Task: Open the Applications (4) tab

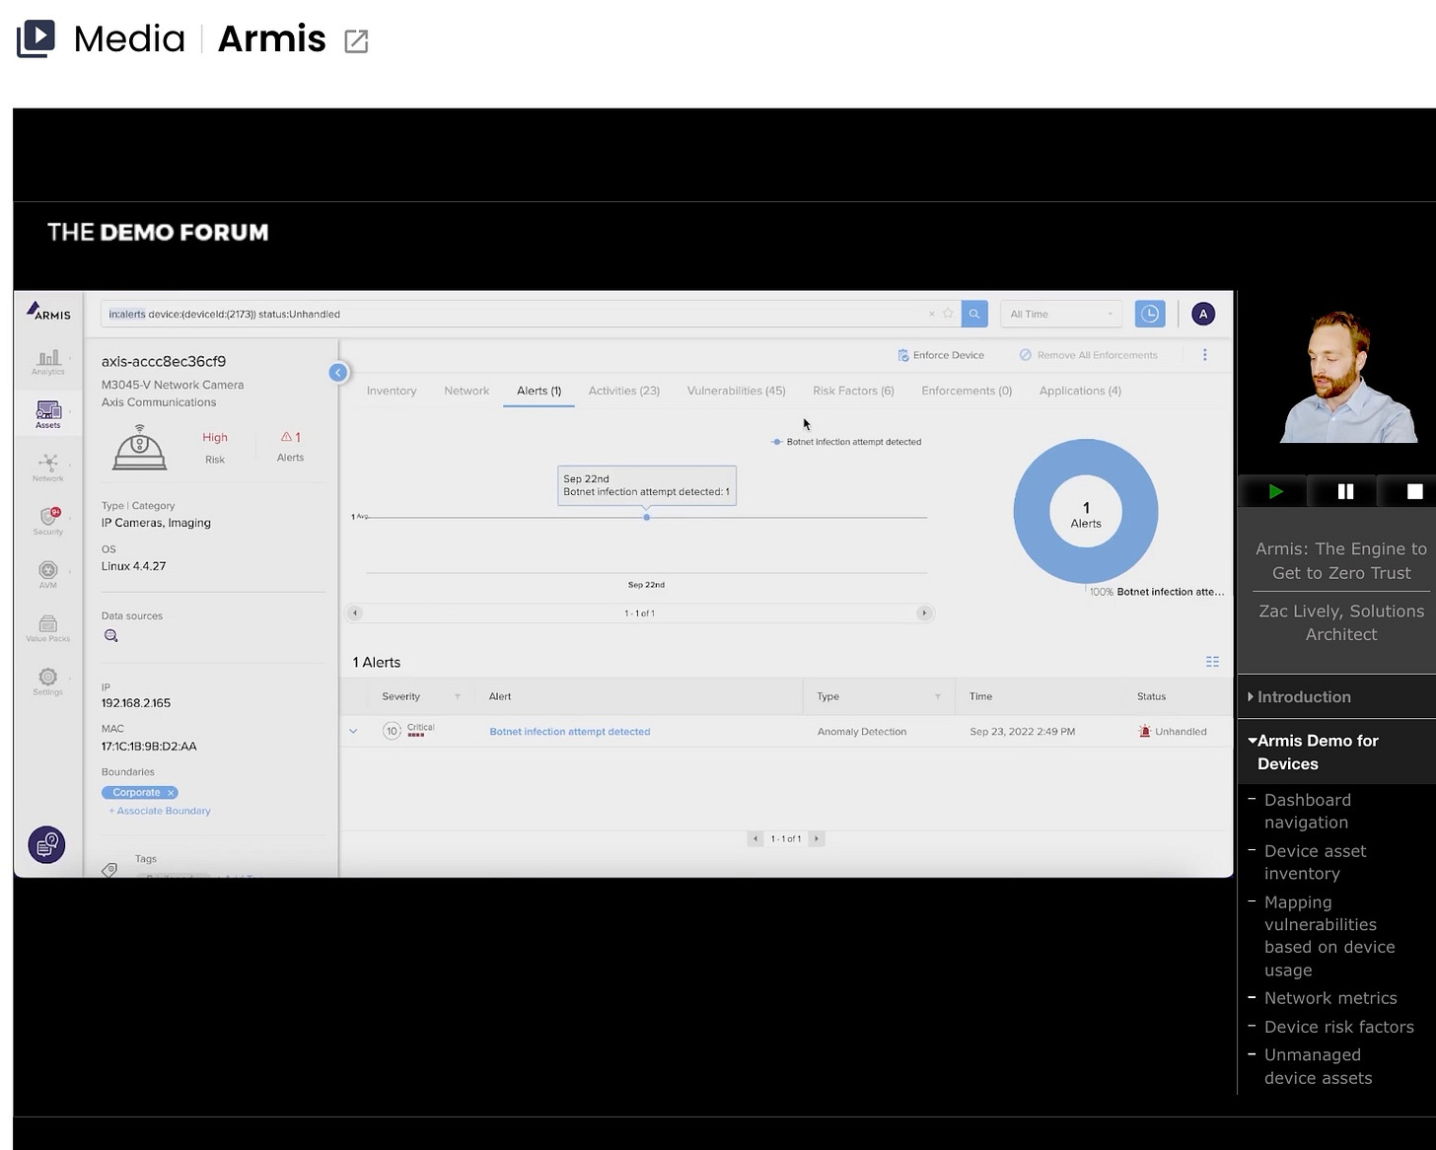Action: point(1080,391)
